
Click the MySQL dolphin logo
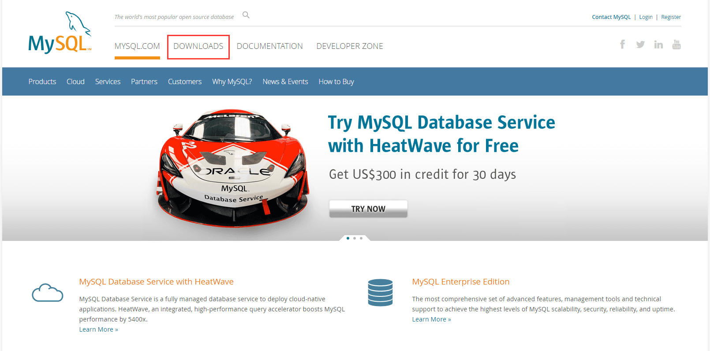60,33
